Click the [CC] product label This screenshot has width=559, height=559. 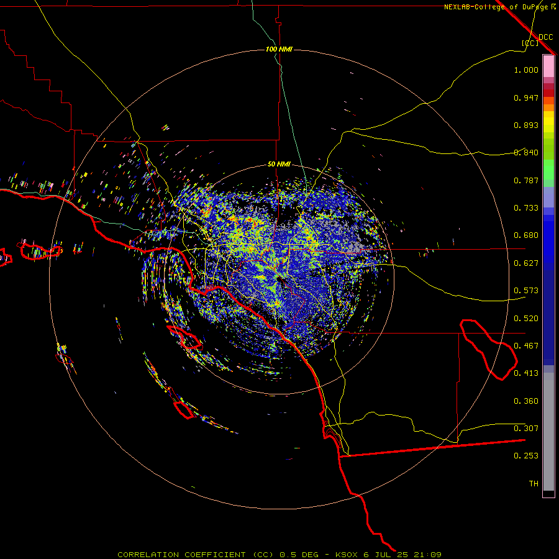pos(530,43)
